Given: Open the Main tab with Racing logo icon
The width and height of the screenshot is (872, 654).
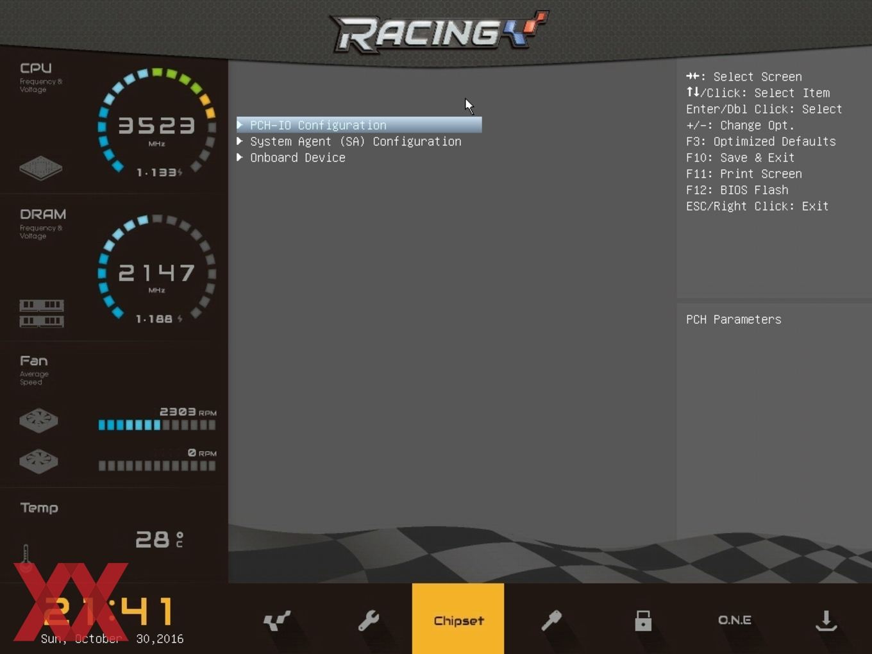Looking at the screenshot, I should 276,620.
